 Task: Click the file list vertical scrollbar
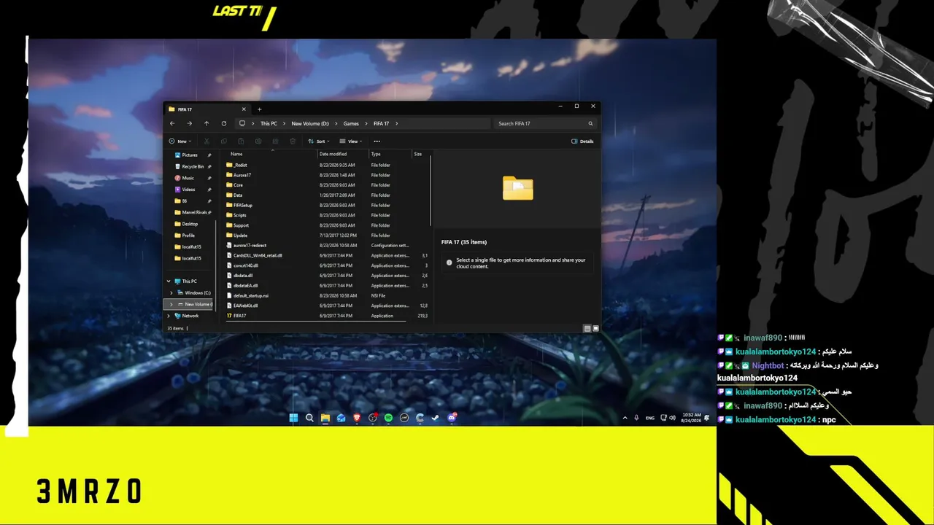click(431, 190)
